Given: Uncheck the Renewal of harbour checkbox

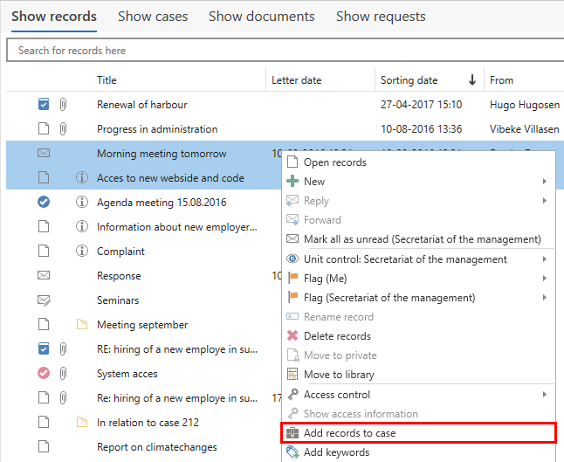Looking at the screenshot, I should pyautogui.click(x=44, y=105).
